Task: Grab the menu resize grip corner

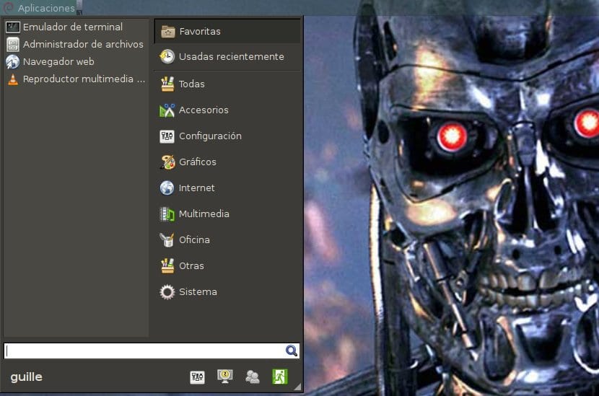Action: point(297,387)
